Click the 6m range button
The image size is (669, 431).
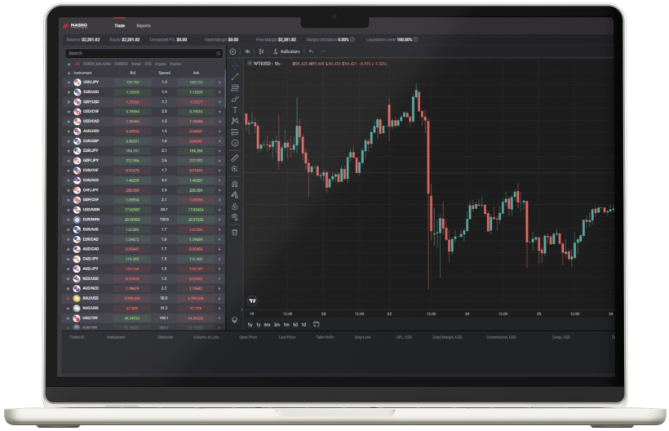click(x=268, y=325)
